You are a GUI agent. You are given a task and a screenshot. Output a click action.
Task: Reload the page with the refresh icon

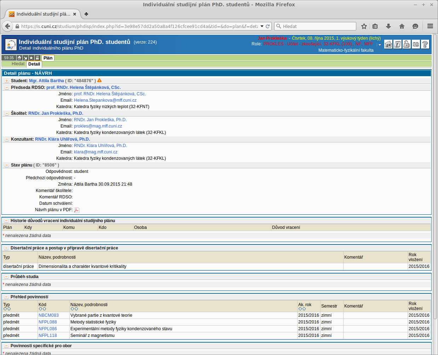point(268,26)
